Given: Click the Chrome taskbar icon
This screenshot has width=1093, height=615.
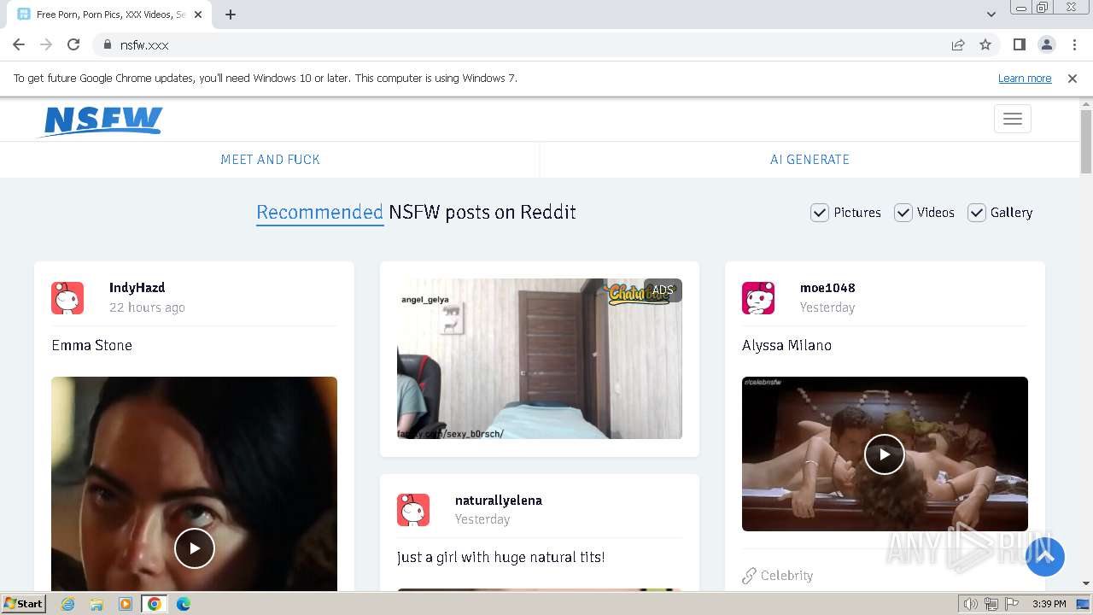Looking at the screenshot, I should [x=154, y=604].
